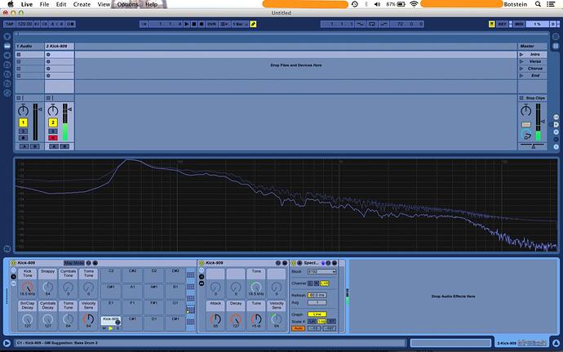
Task: Open the Options menu
Action: coord(127,4)
